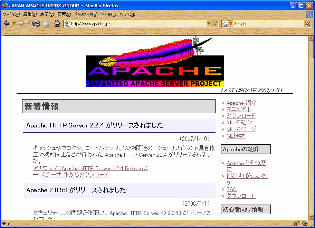315x228 pixels.
Task: Expand the URL bar history dropdown
Action: 209,24
